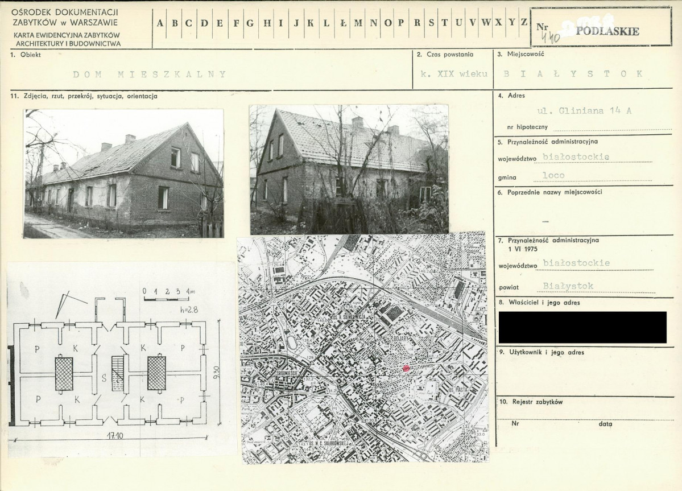Image resolution: width=682 pixels, height=491 pixels.
Task: Click the PODLASKIE stamp label
Action: pyautogui.click(x=607, y=31)
